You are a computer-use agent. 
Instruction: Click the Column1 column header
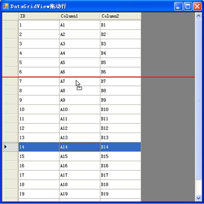tap(79, 16)
